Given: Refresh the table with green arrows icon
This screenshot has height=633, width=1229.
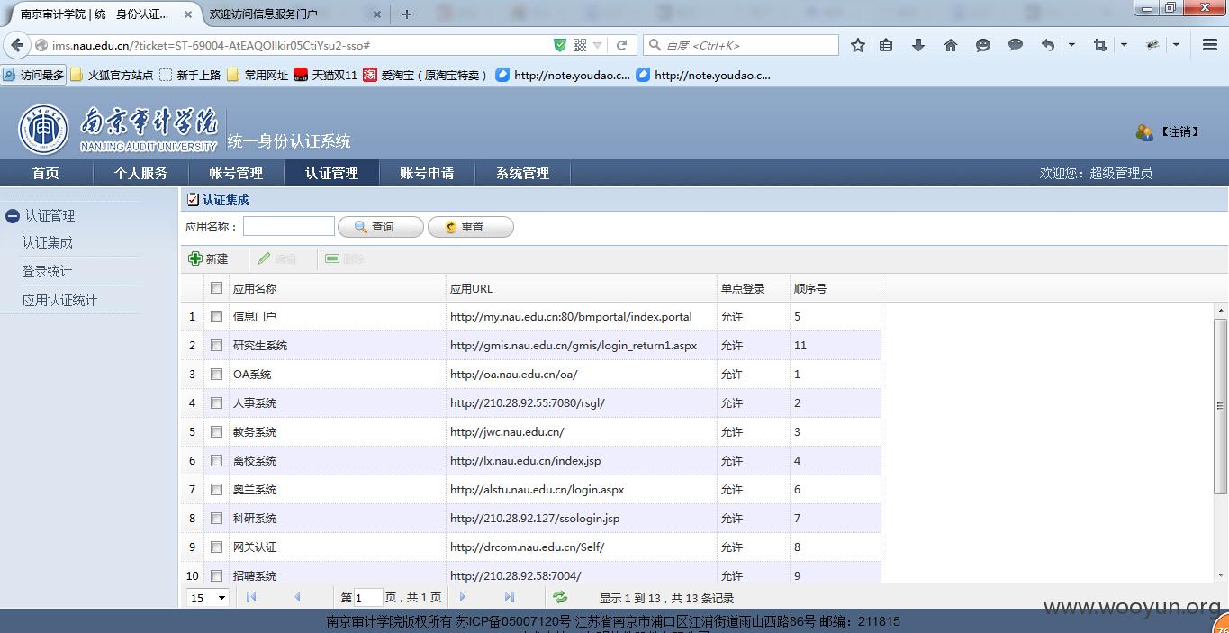Looking at the screenshot, I should coord(560,597).
